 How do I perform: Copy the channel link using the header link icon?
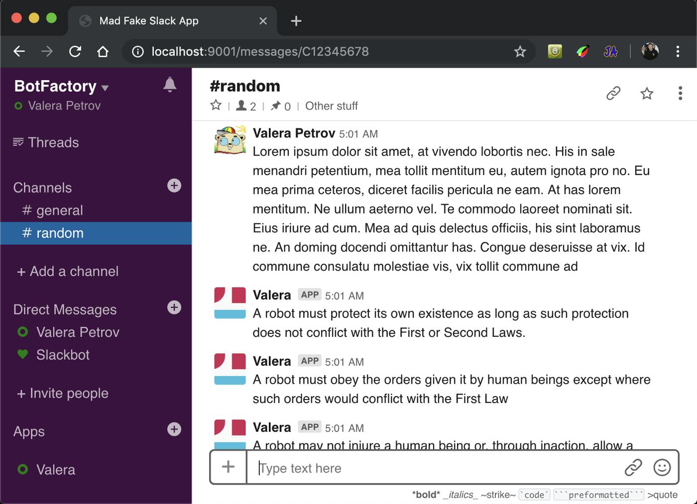click(x=612, y=93)
